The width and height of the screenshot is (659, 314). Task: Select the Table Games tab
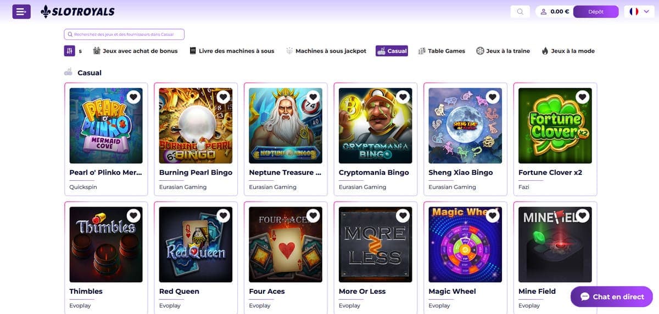pyautogui.click(x=442, y=51)
